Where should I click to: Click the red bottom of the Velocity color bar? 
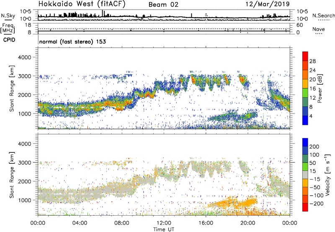(x=305, y=207)
